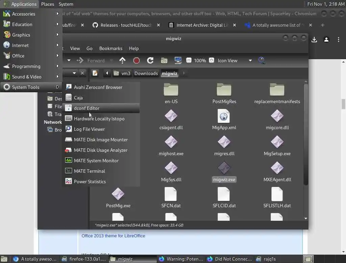Expand the Education category
The width and height of the screenshot is (346, 263).
point(31,24)
